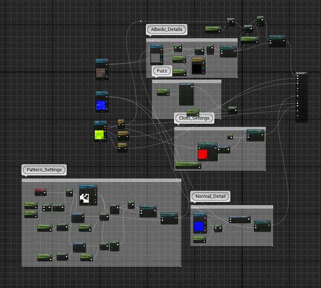This screenshot has height=288, width=321.
Task: Expand pins under the solid blue normal node
Action: click(200, 232)
